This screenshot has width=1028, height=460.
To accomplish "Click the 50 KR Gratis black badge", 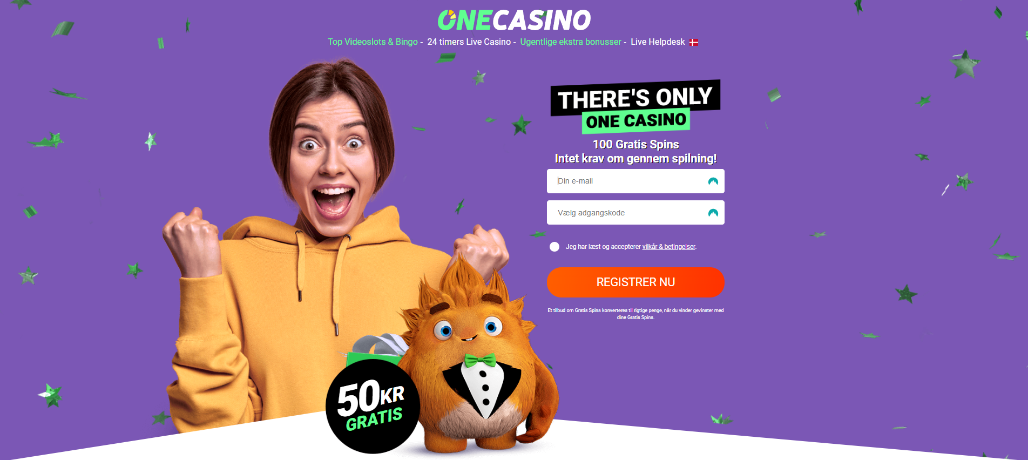I will coord(373,407).
